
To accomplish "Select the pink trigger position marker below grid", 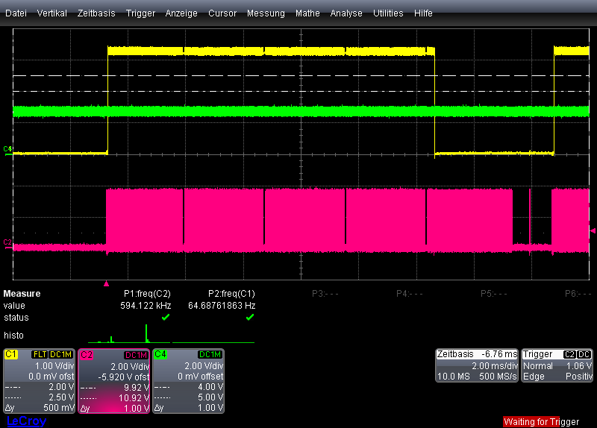I will [x=106, y=283].
